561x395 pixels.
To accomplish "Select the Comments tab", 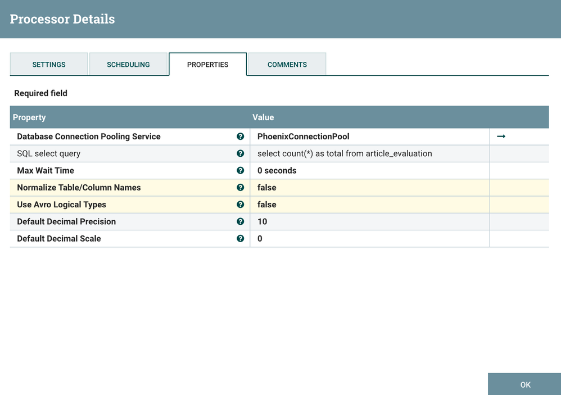I will (287, 65).
